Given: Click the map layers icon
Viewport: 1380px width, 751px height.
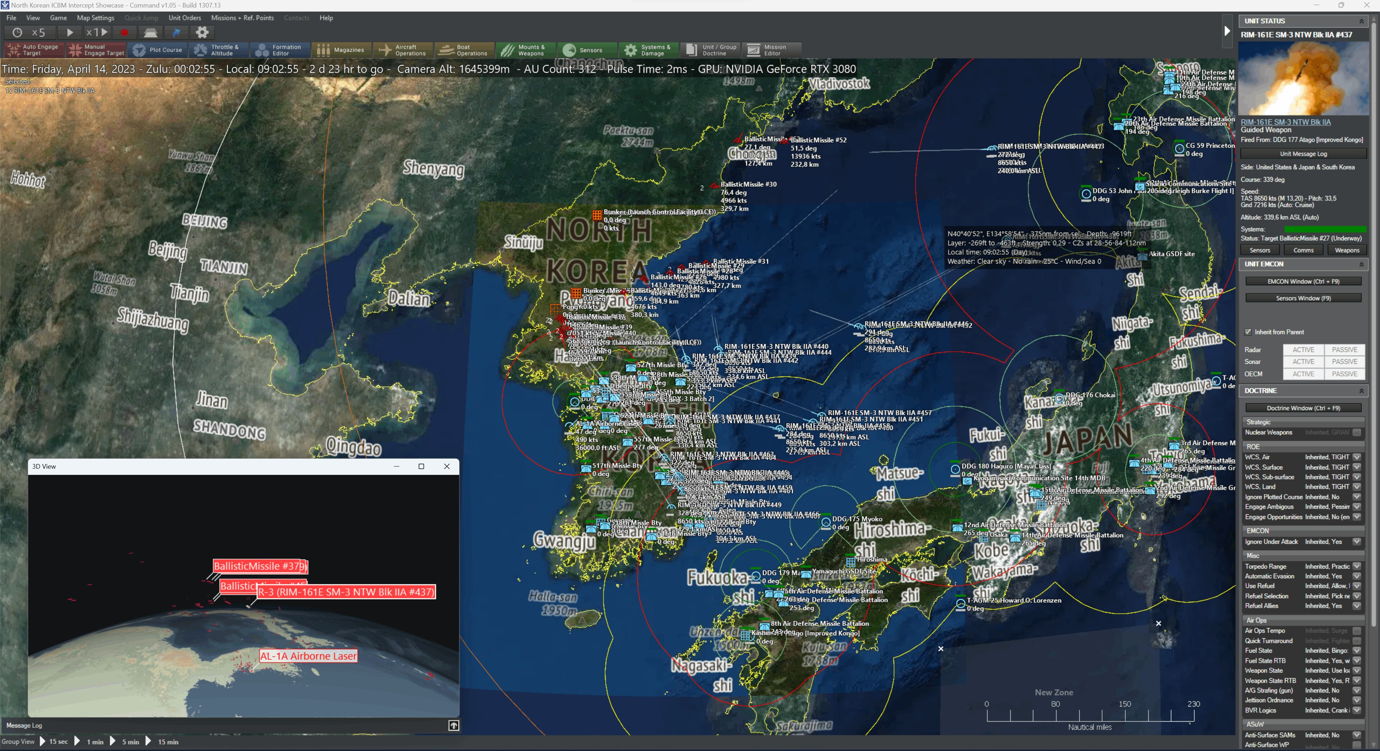Looking at the screenshot, I should [151, 33].
